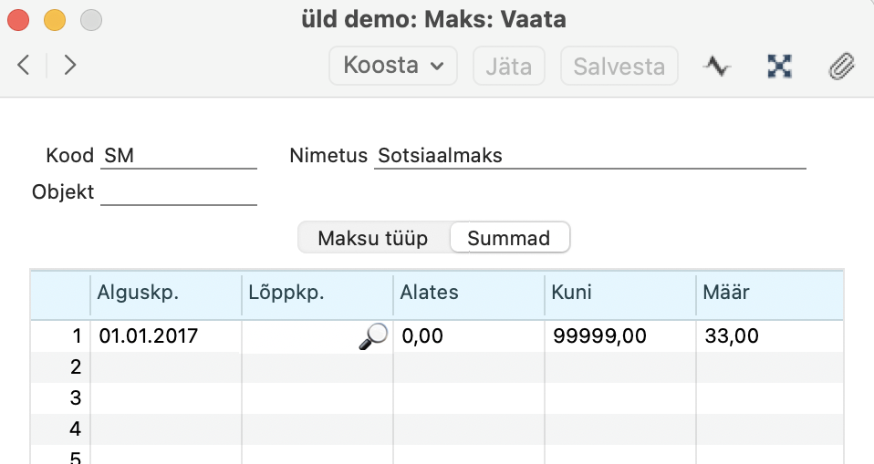Screen dimensions: 874x464
Task: Go to the previous record arrow
Action: [x=24, y=65]
